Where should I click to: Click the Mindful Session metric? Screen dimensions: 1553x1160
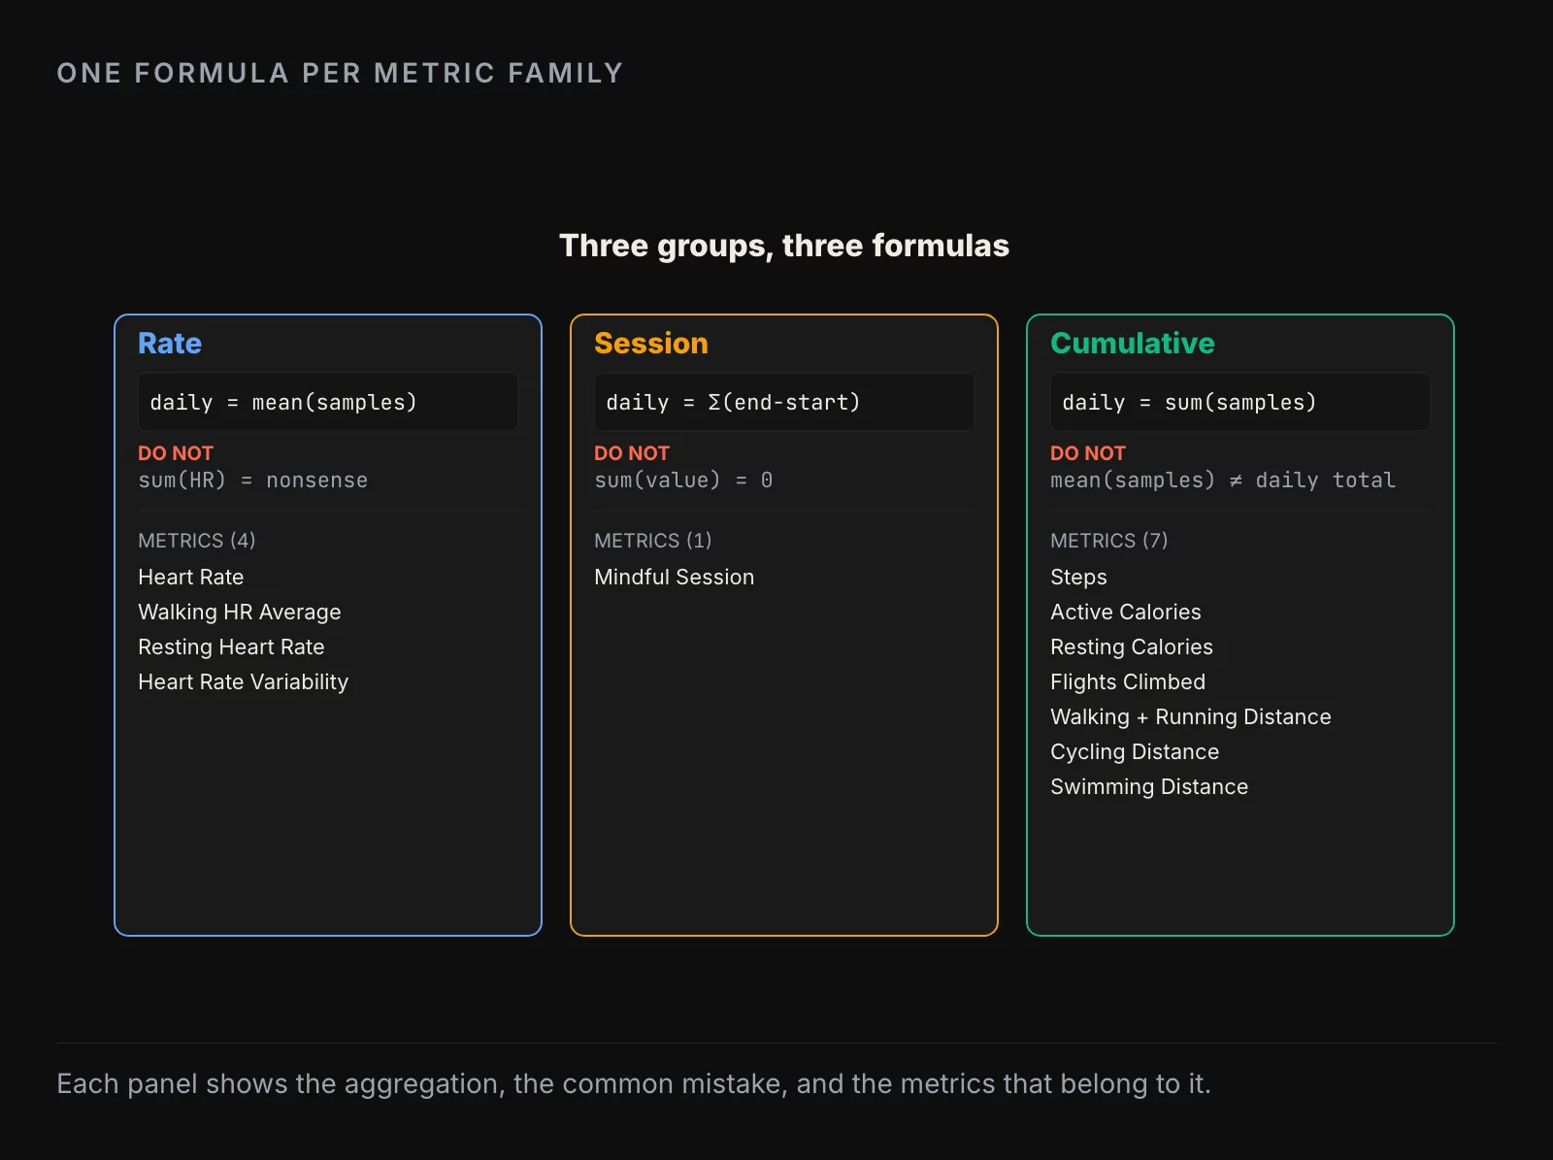(x=675, y=577)
